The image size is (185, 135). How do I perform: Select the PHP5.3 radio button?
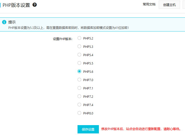click(79, 47)
